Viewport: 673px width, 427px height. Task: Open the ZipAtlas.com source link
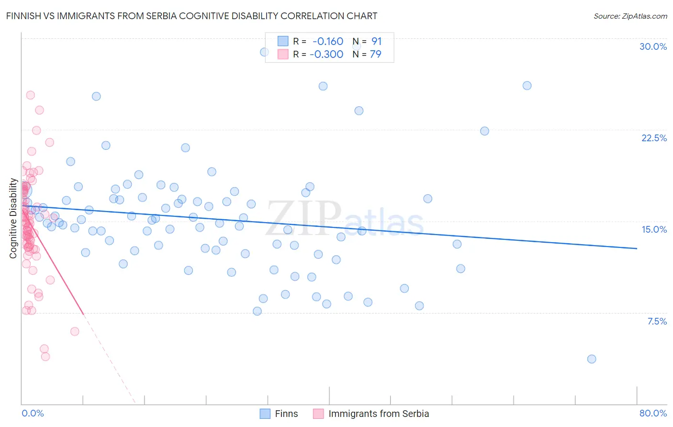click(630, 16)
